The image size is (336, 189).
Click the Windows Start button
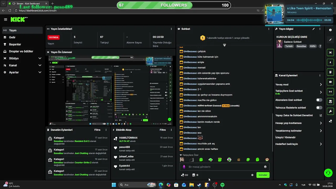114,185
